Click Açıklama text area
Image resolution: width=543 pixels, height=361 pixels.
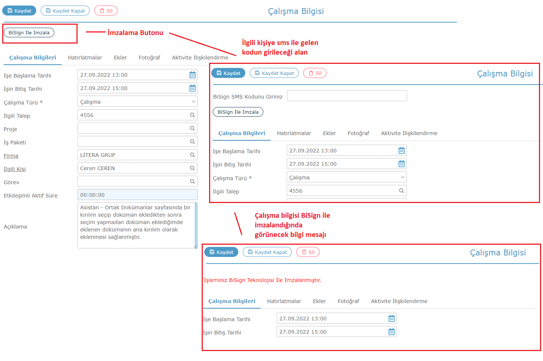pos(137,225)
